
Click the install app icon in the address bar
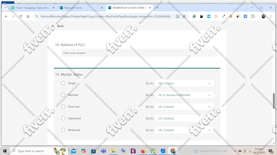(178, 16)
